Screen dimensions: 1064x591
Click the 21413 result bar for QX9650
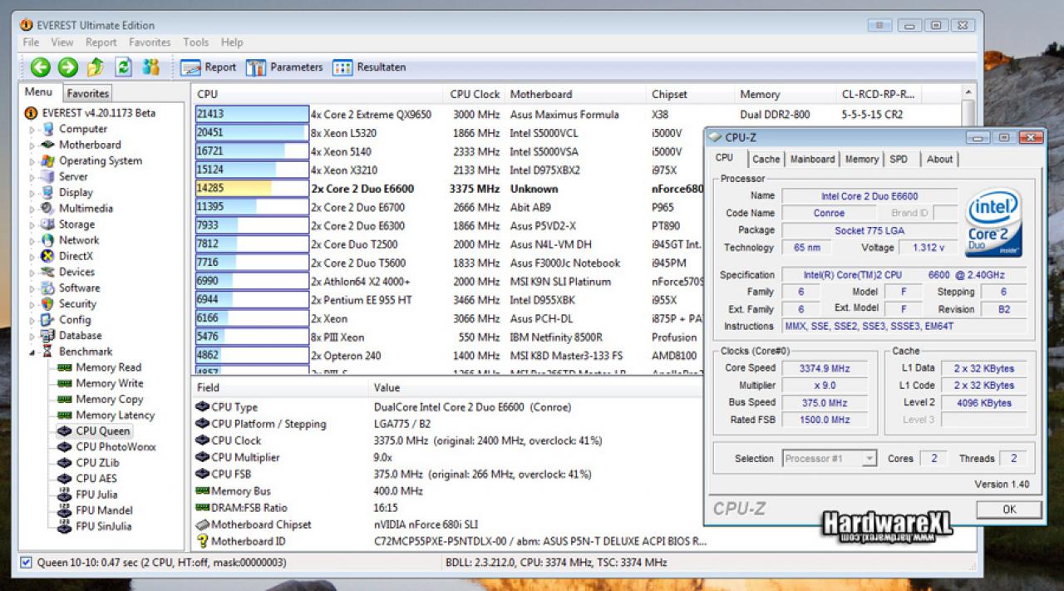(252, 114)
